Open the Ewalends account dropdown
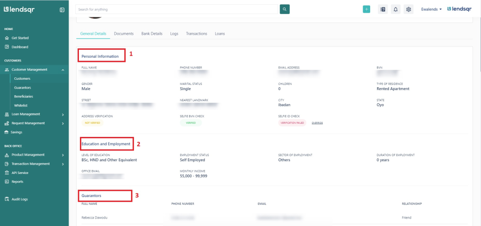 click(431, 9)
